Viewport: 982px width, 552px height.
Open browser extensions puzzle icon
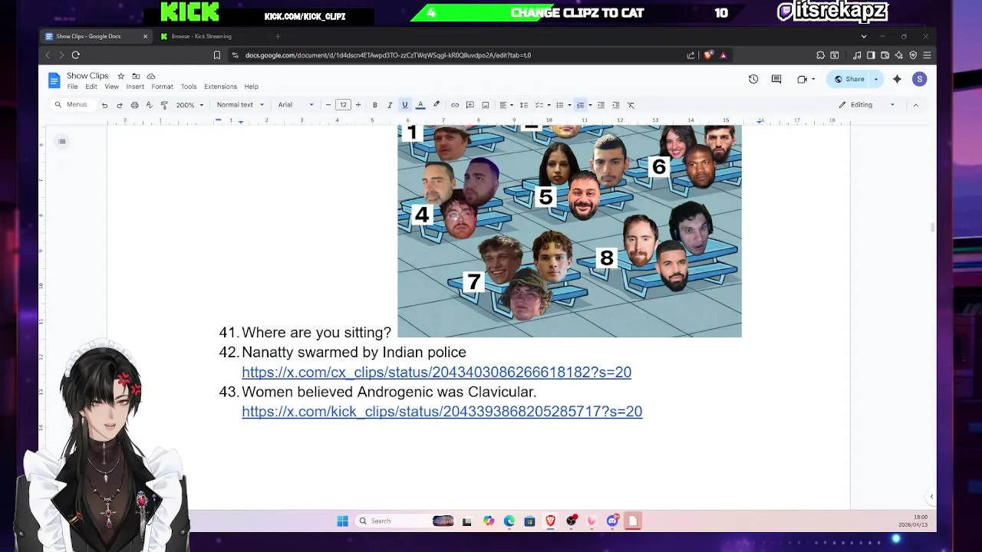click(x=820, y=55)
